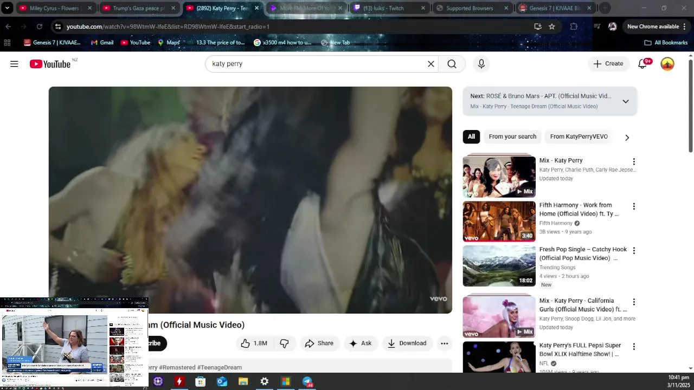This screenshot has width=694, height=390.
Task: Open the Chrome profile avatar
Action: [613, 27]
